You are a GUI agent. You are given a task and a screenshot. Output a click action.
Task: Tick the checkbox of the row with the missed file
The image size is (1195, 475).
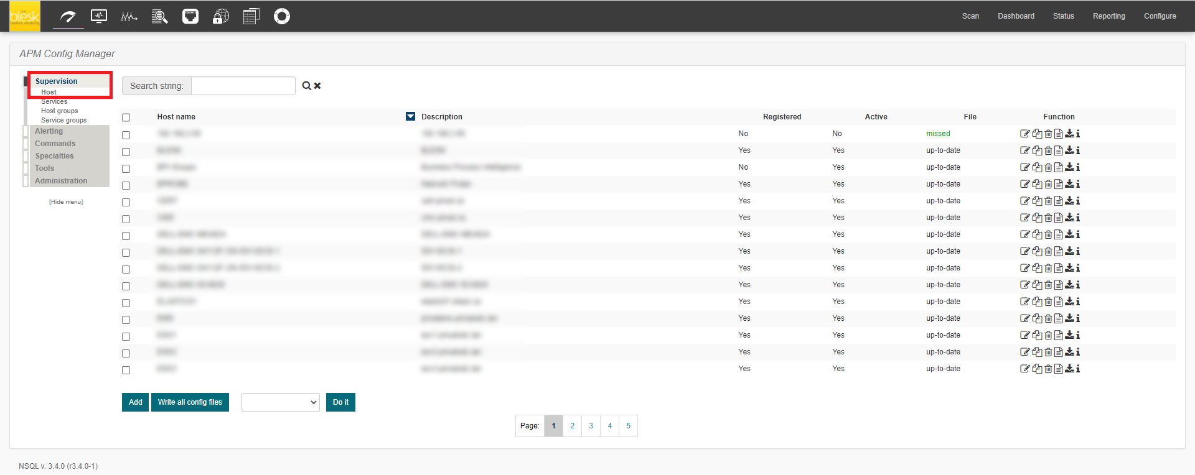126,135
